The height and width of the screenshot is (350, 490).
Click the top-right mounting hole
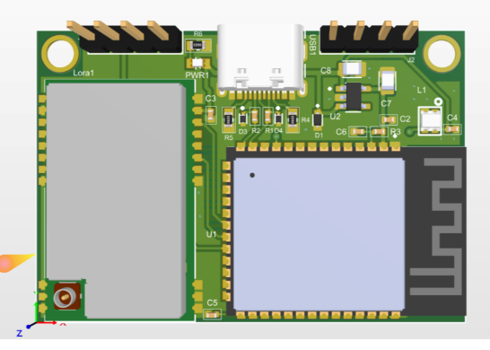click(x=442, y=53)
